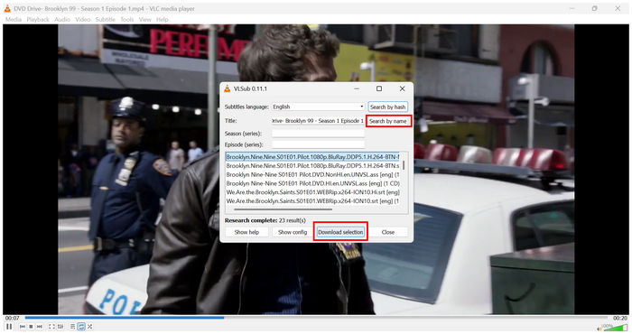
Task: Mute audio via the speaker icon
Action: coord(599,329)
